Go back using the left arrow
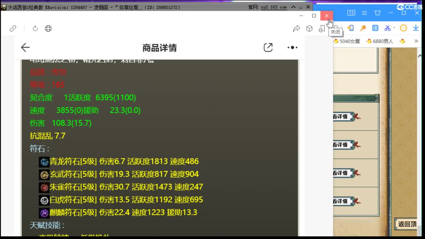425x239 pixels. 25,48
